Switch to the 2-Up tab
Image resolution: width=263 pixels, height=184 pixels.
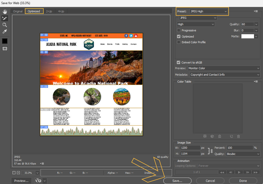click(49, 11)
